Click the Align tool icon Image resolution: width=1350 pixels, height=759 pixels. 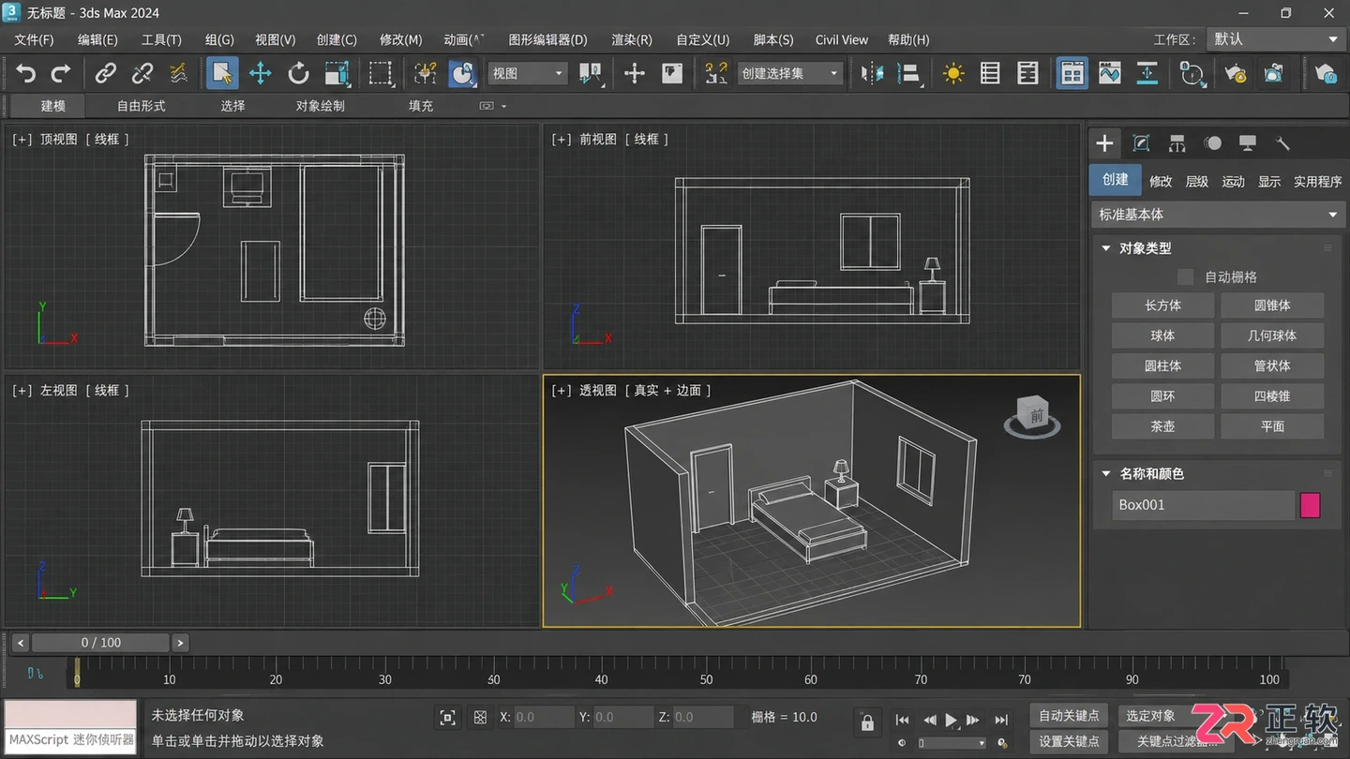click(x=907, y=73)
